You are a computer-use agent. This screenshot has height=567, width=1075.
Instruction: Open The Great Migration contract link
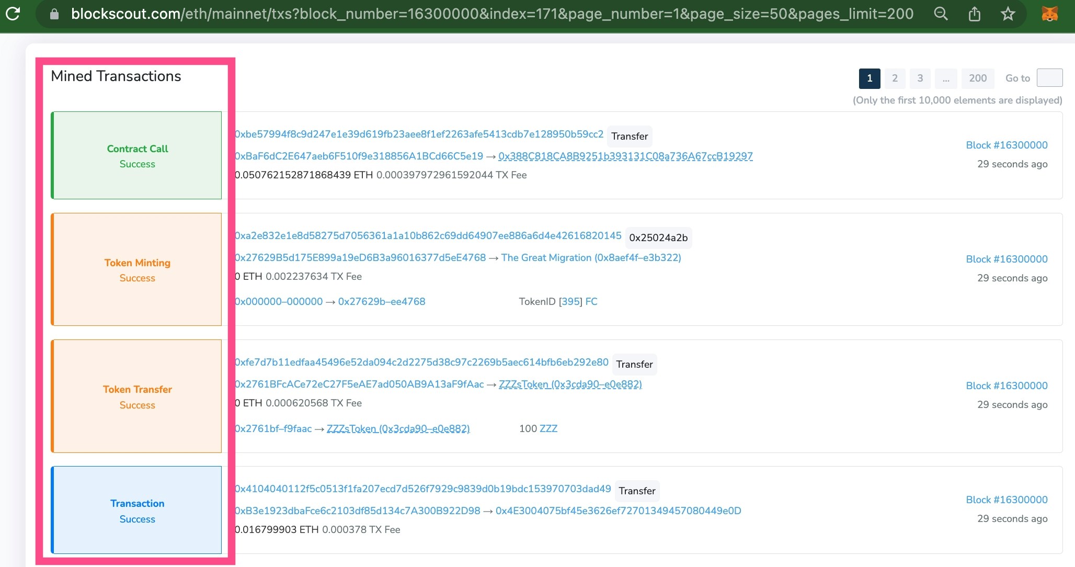tap(591, 258)
